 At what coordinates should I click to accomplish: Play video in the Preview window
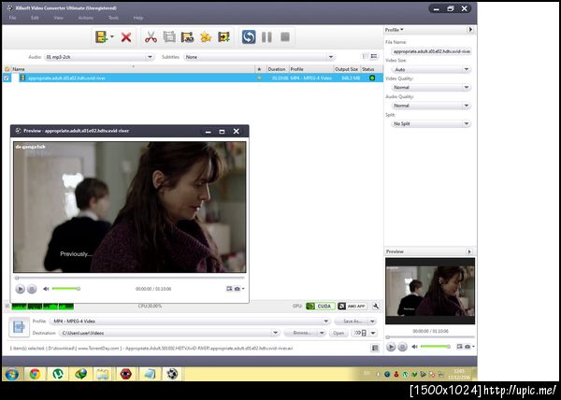click(20, 289)
